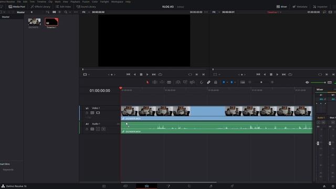Toggle Position Lock padlock icon
336x189 pixels.
tap(216, 82)
